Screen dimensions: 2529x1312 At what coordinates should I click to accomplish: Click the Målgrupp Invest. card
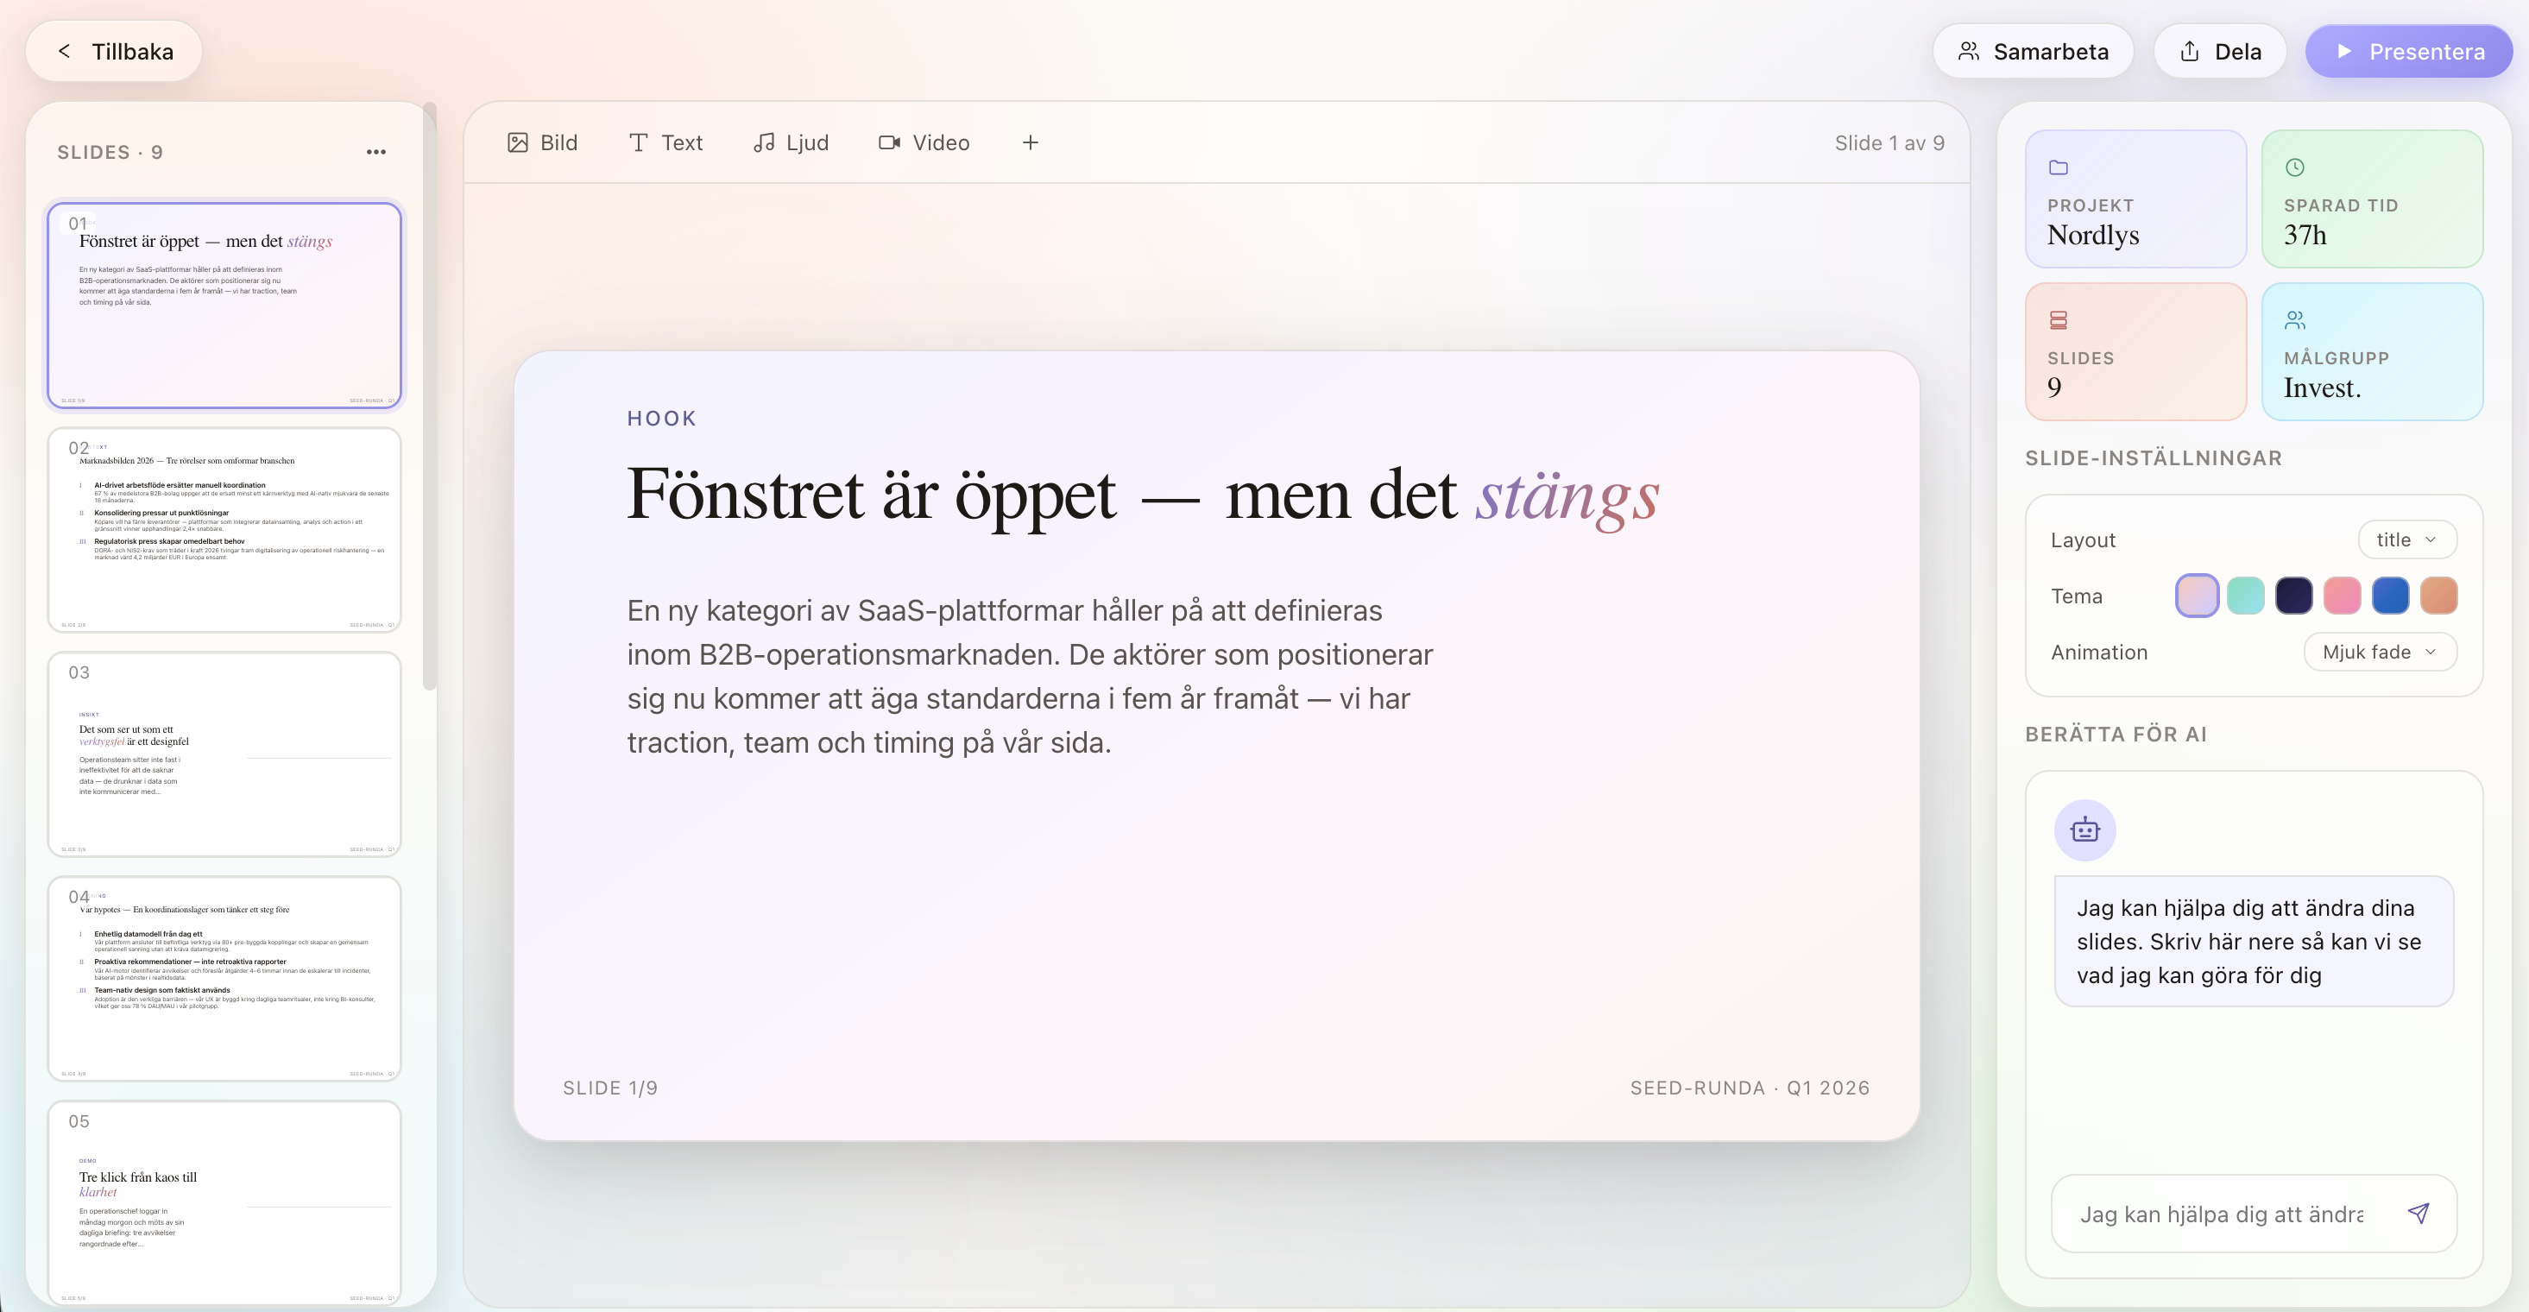click(2372, 351)
